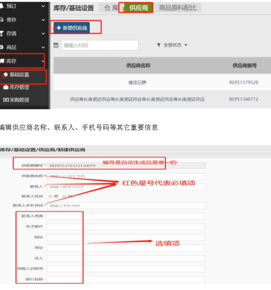Click the 地址 input field

(126, 248)
